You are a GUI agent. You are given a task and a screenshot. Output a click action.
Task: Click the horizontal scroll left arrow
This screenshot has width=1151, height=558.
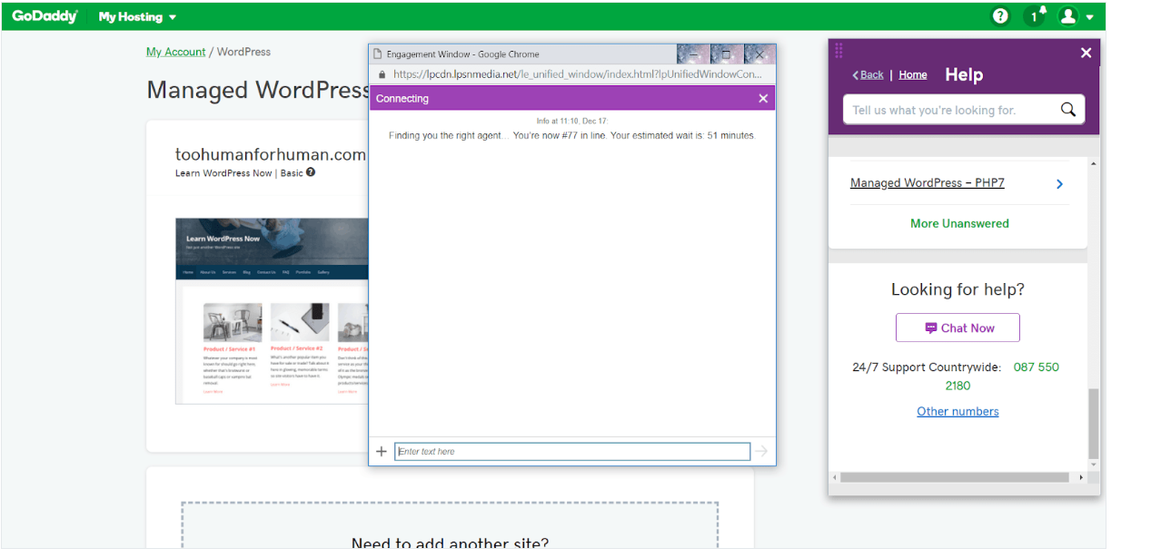(835, 477)
